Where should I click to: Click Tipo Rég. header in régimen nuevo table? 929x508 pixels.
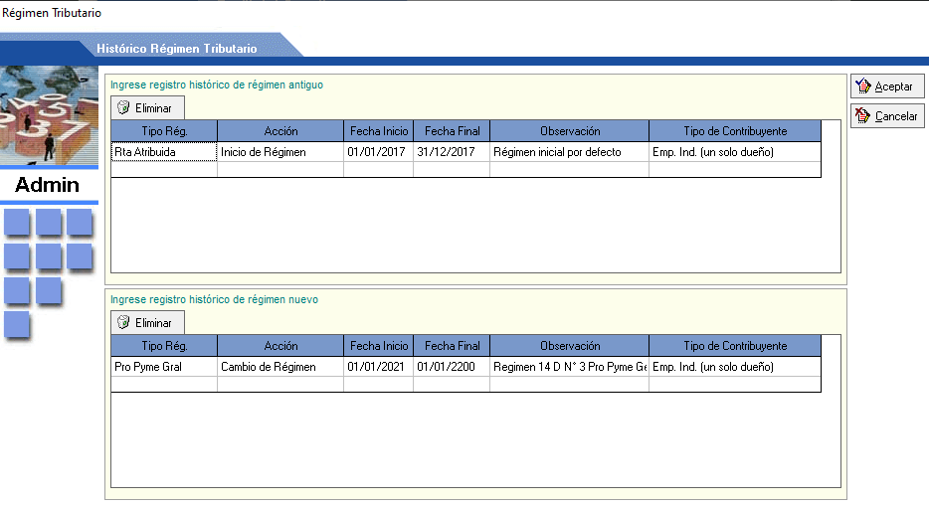pyautogui.click(x=164, y=346)
